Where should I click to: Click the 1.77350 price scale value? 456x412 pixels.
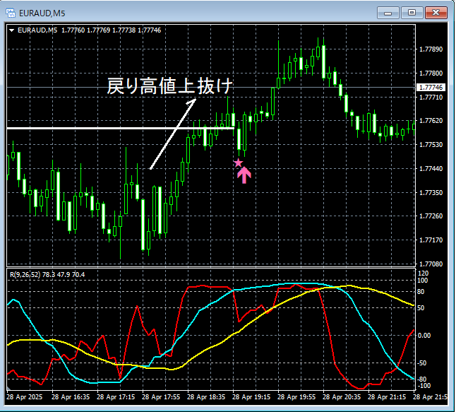(431, 192)
